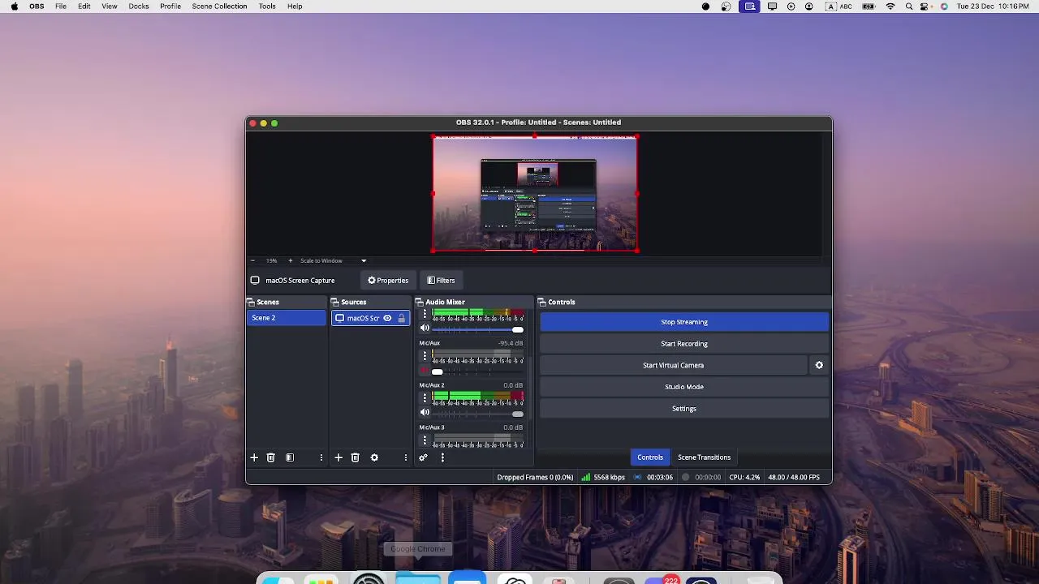Click the Dropped Frames 0 (0.0%) status text
1039x584 pixels.
click(x=535, y=477)
